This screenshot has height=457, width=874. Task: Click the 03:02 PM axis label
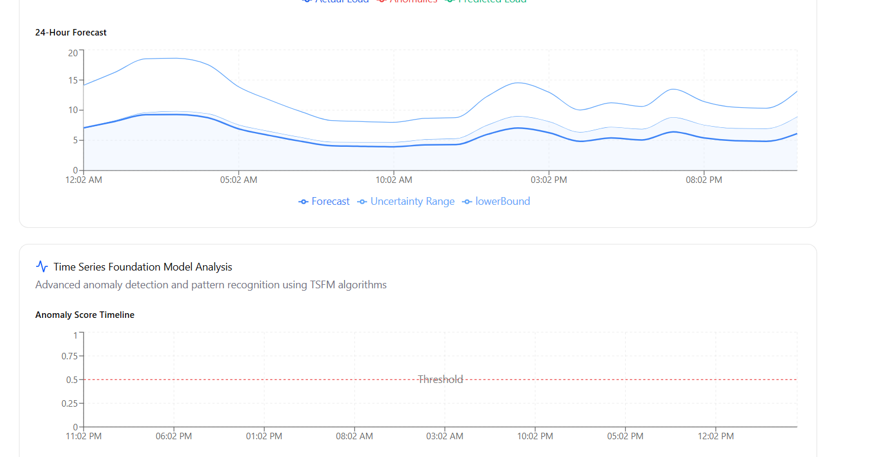pyautogui.click(x=549, y=179)
